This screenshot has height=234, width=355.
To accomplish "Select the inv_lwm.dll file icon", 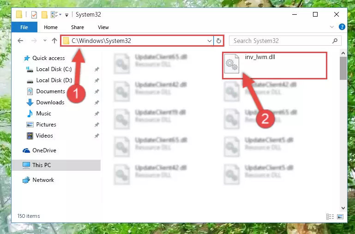I will 232,64.
